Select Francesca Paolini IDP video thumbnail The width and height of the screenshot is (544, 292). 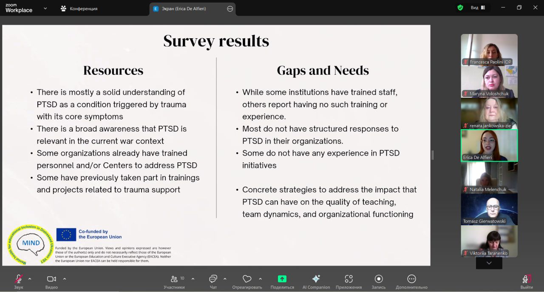[489, 50]
